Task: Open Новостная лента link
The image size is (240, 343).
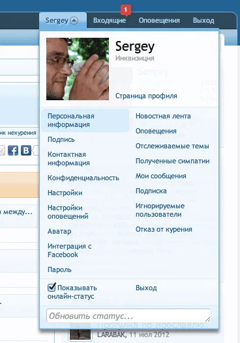Action: (163, 116)
